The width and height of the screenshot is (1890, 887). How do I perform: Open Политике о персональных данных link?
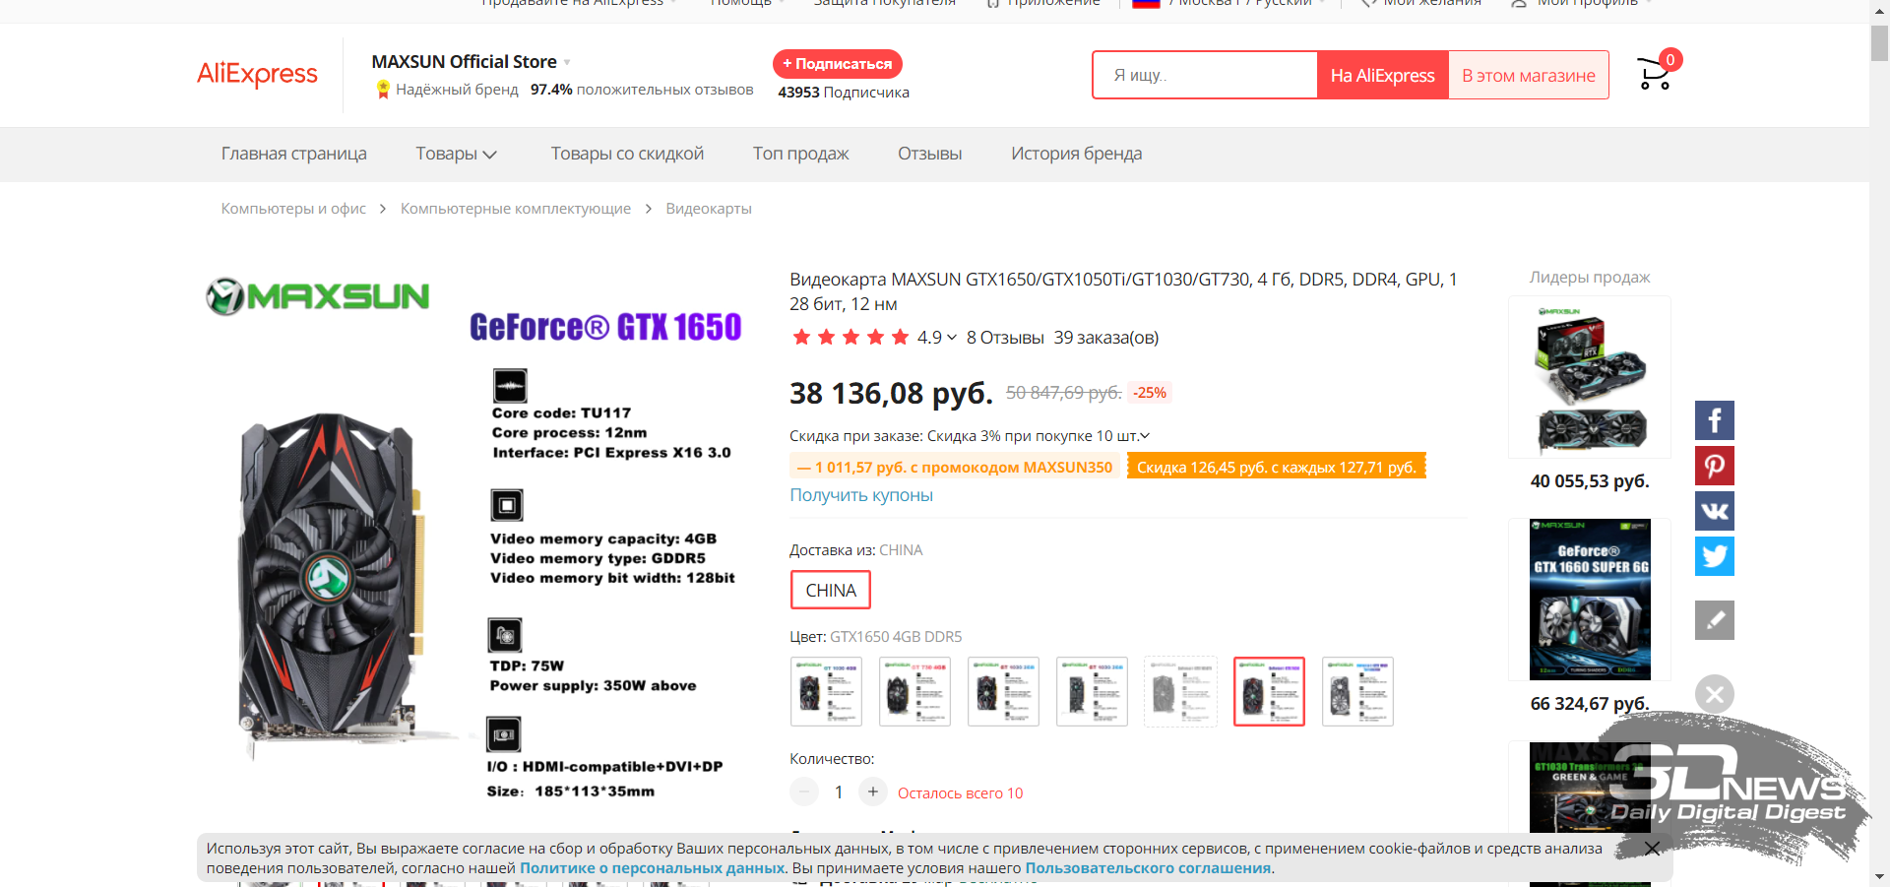pyautogui.click(x=652, y=868)
